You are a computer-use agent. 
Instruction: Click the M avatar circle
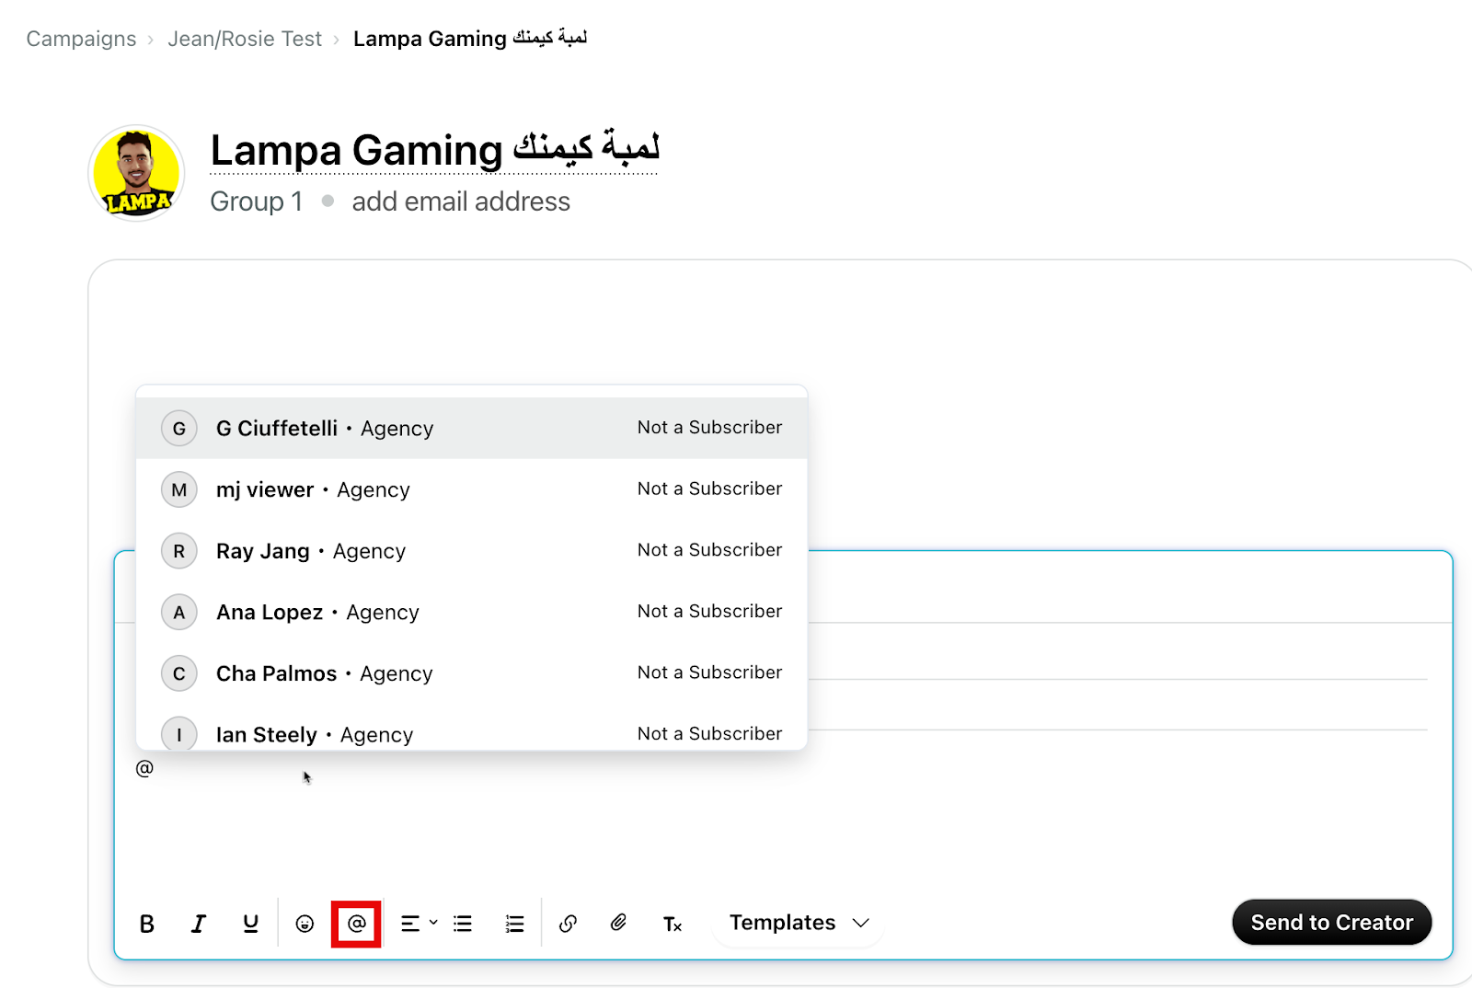click(x=179, y=489)
